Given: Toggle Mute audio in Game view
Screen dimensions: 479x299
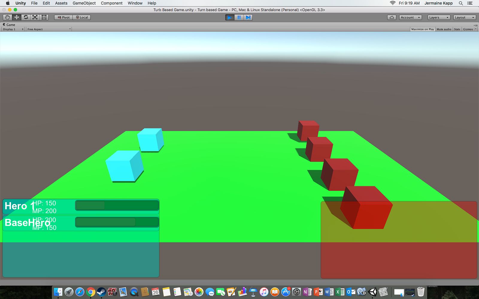Looking at the screenshot, I should click(444, 29).
